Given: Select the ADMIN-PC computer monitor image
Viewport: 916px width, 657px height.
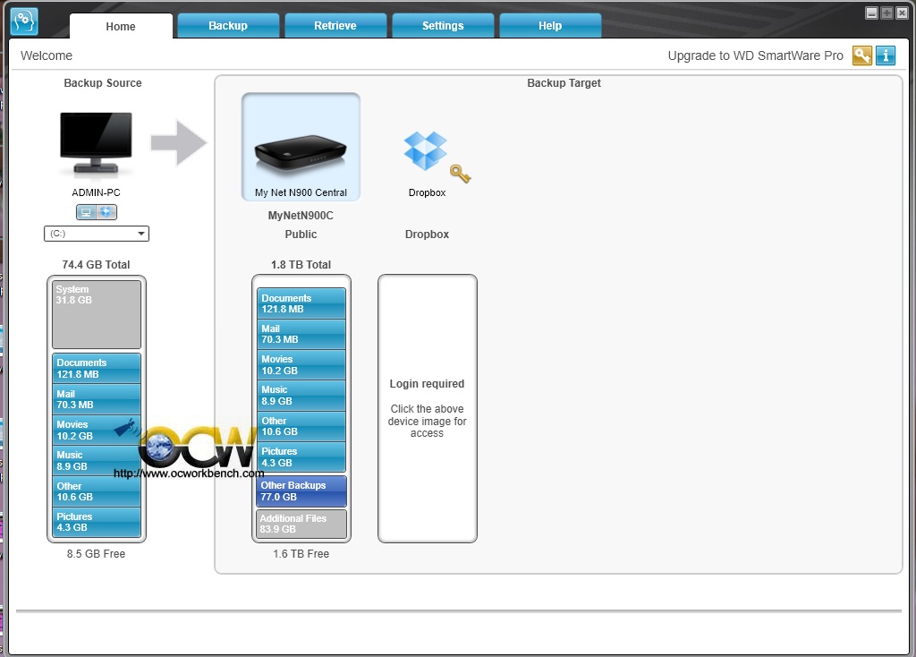Looking at the screenshot, I should point(97,144).
